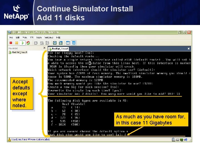Open the Help menu

coord(58,37)
